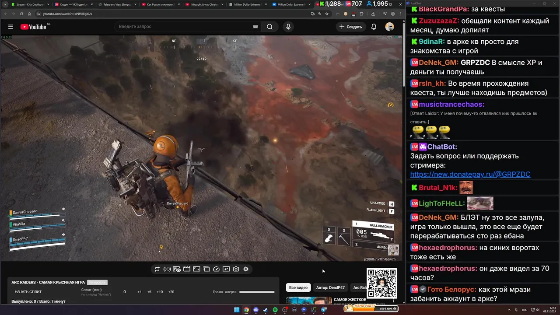Add +20 minutes to the split

point(171,292)
